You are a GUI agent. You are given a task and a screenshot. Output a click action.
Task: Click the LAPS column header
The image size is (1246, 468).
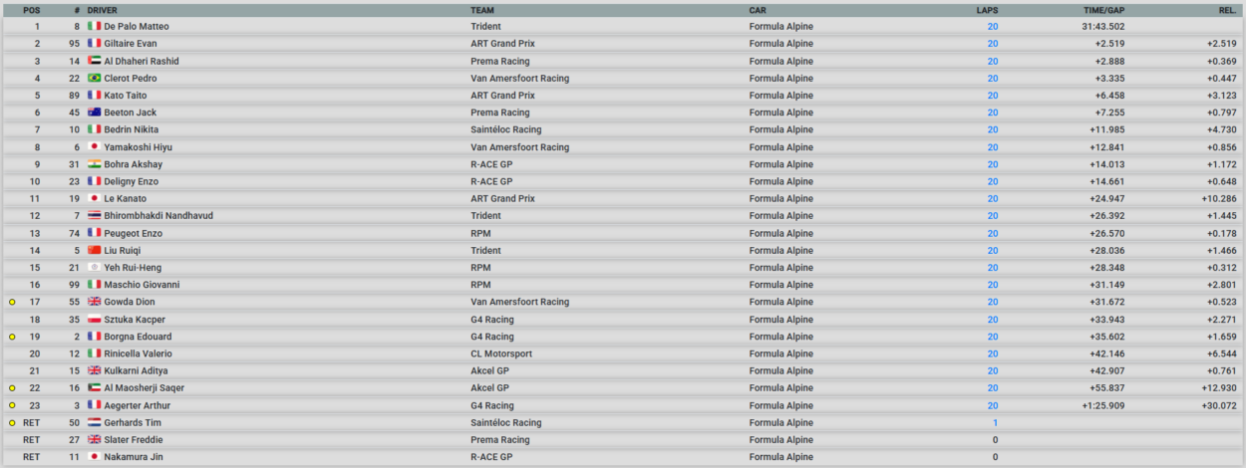pyautogui.click(x=987, y=10)
